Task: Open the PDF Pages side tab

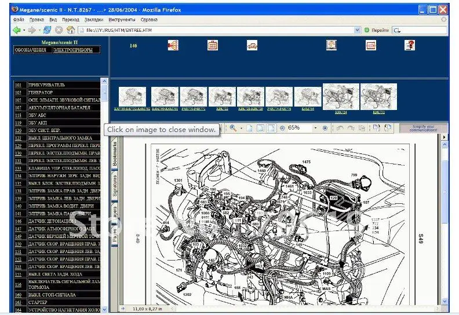Action: (114, 236)
